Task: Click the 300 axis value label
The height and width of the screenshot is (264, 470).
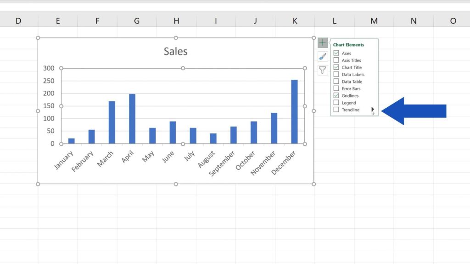Action: click(x=49, y=68)
